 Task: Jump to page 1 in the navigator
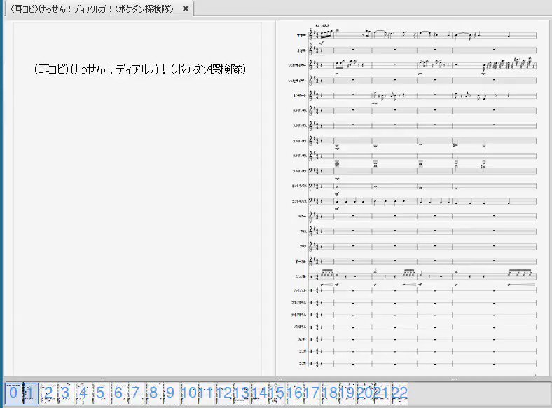31,393
